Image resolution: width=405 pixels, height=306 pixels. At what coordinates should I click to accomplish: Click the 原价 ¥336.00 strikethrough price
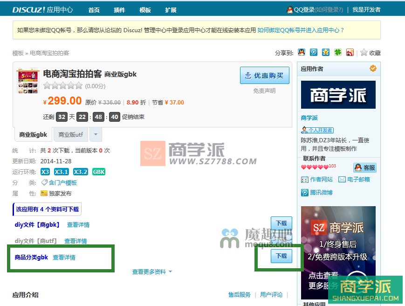(x=103, y=103)
